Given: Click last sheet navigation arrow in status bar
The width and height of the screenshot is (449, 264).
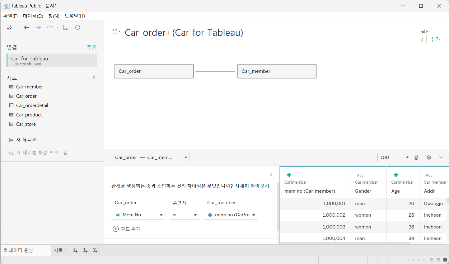Looking at the screenshot, I should point(423,260).
